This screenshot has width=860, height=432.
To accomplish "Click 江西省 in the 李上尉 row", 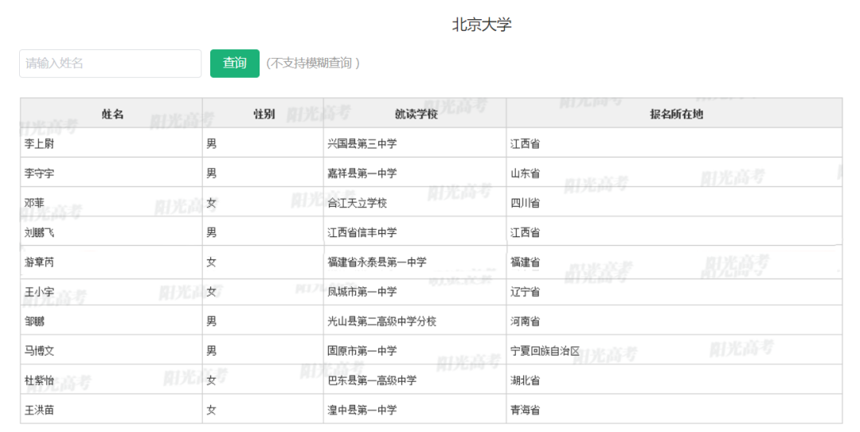I will [x=525, y=144].
